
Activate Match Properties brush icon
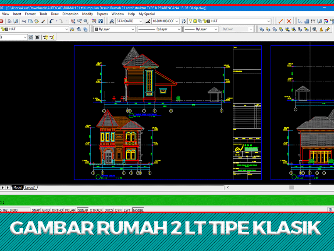point(43,21)
